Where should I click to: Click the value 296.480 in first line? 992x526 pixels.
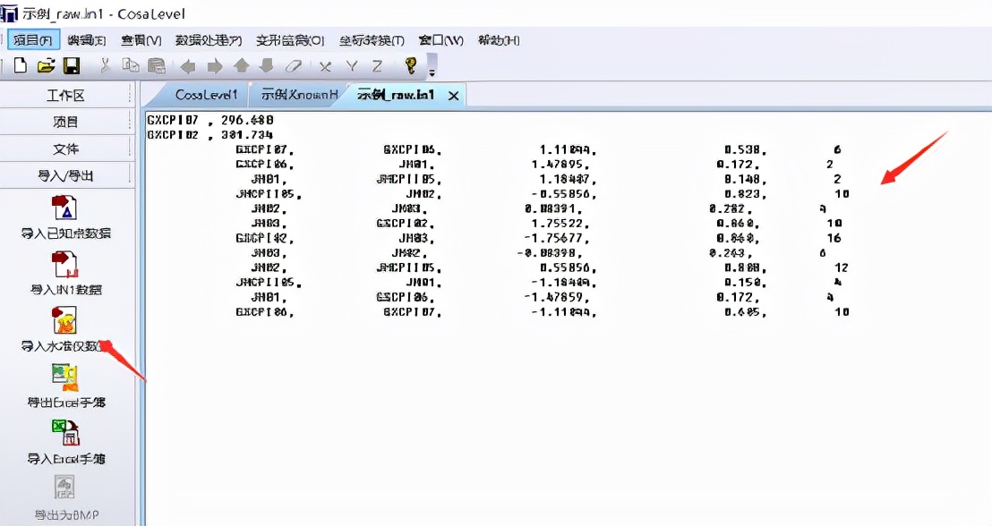(247, 120)
